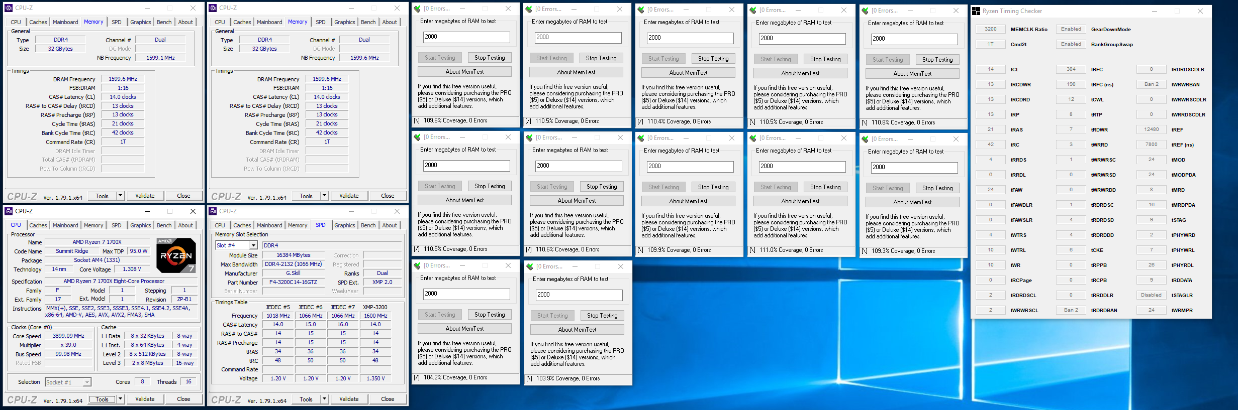The image size is (1238, 410).
Task: Click MemTest title icon in the 110.4% coverage window
Action: [641, 10]
